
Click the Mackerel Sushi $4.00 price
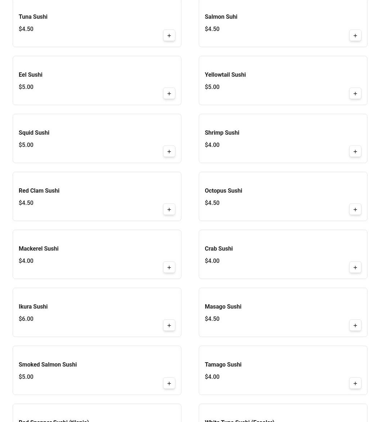[26, 261]
